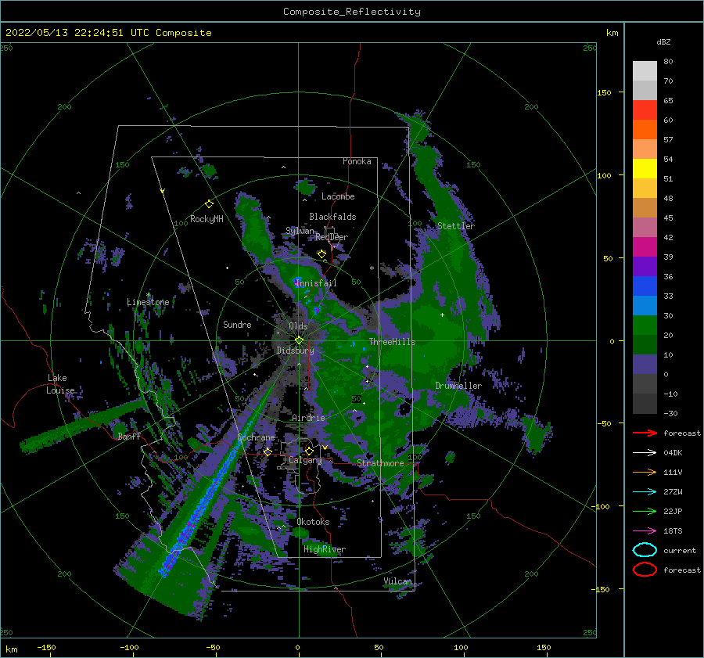Select the bright green 20–30 dBZ swatch
This screenshot has width=704, height=658.
point(645,325)
